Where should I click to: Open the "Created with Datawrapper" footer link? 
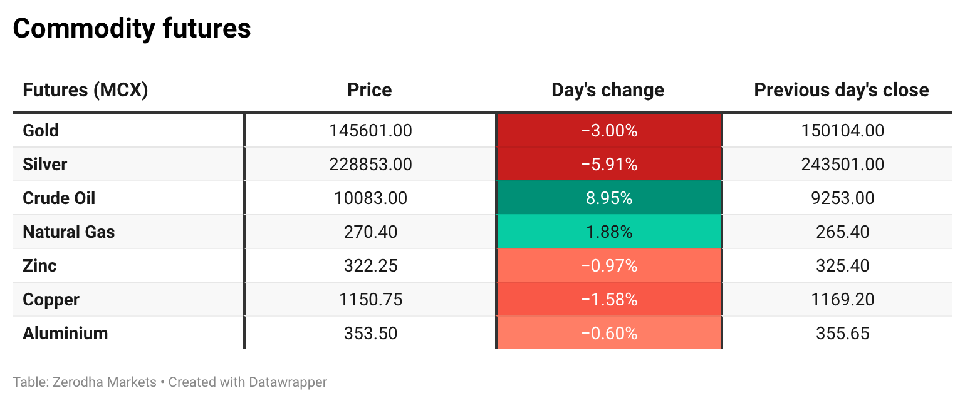click(248, 382)
